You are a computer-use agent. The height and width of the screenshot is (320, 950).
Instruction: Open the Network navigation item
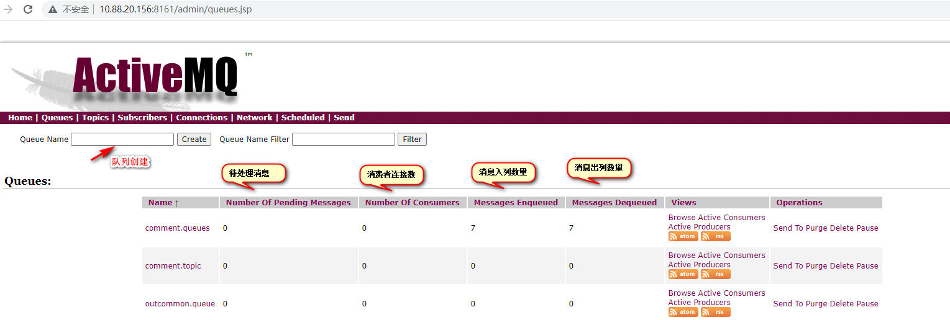click(x=254, y=117)
